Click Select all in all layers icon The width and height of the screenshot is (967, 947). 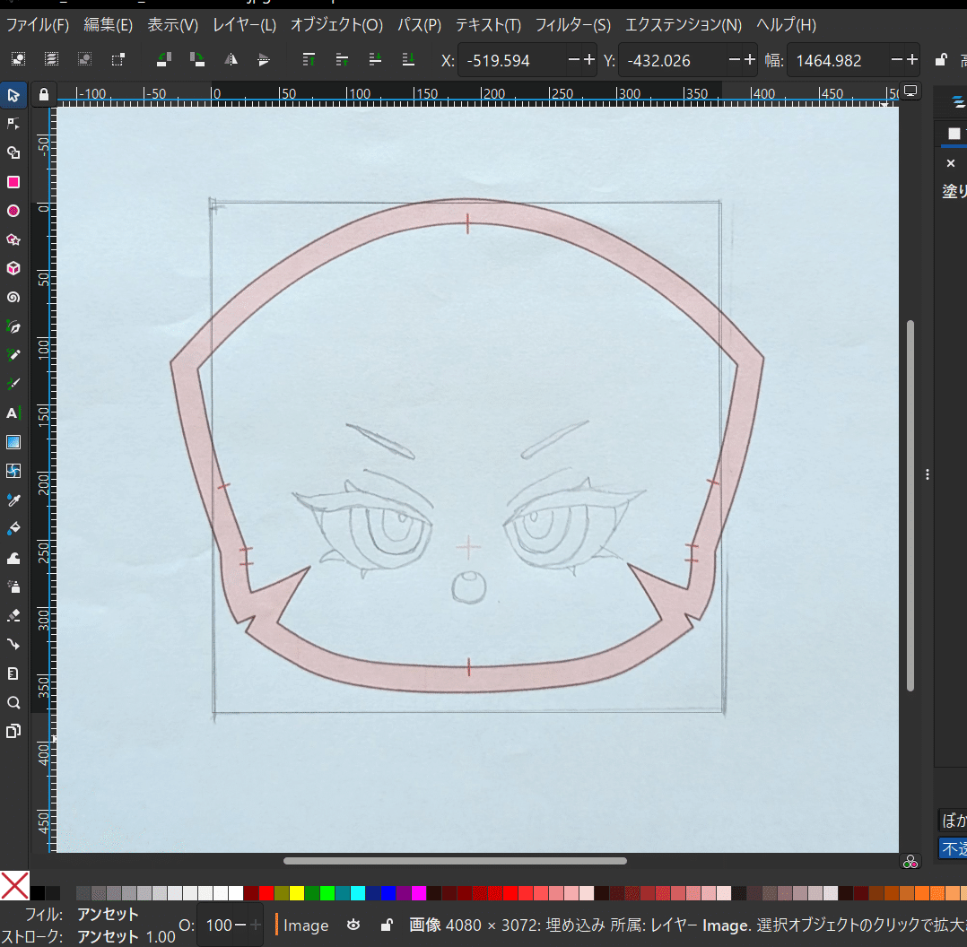(51, 59)
